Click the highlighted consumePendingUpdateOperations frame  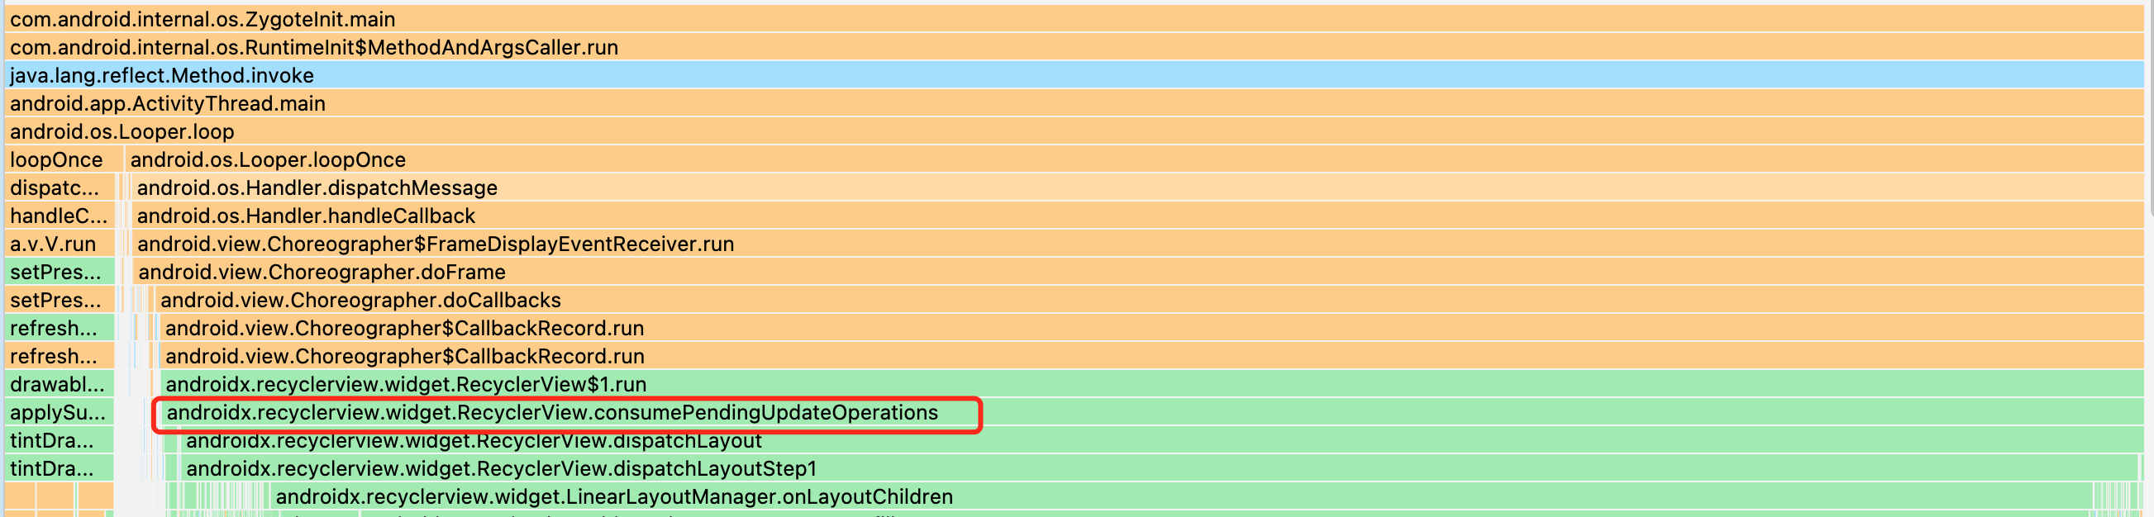point(552,413)
